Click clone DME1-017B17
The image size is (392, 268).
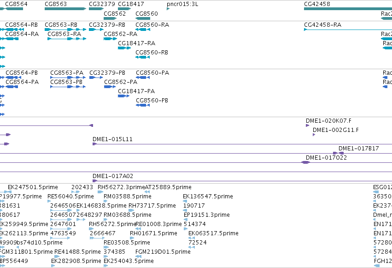click(x=365, y=153)
